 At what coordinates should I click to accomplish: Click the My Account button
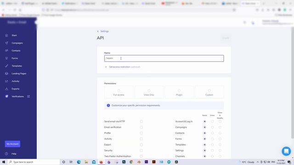(x=12, y=144)
